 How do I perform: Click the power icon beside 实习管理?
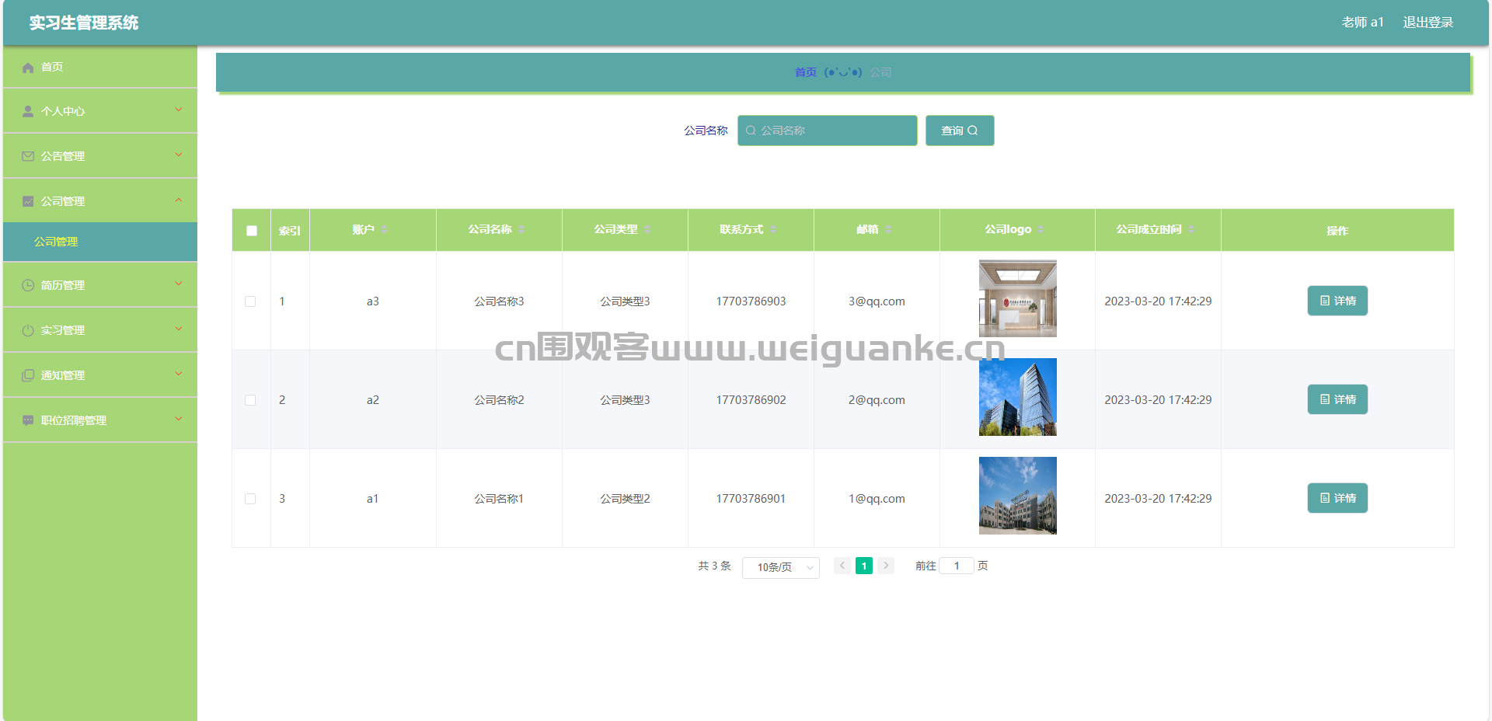(x=28, y=330)
